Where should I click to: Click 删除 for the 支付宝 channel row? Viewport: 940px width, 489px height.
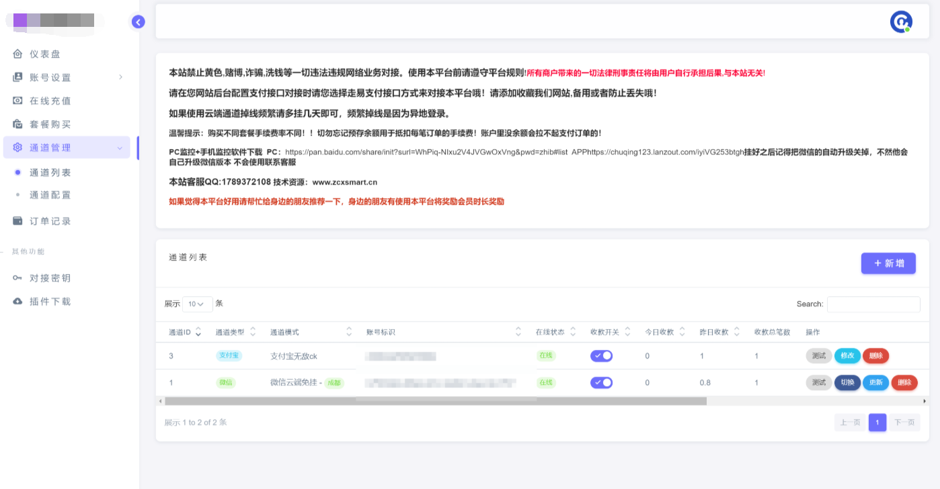click(x=875, y=356)
